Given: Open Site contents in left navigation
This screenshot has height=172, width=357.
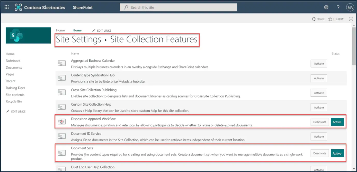Looking at the screenshot, I should [15, 95].
